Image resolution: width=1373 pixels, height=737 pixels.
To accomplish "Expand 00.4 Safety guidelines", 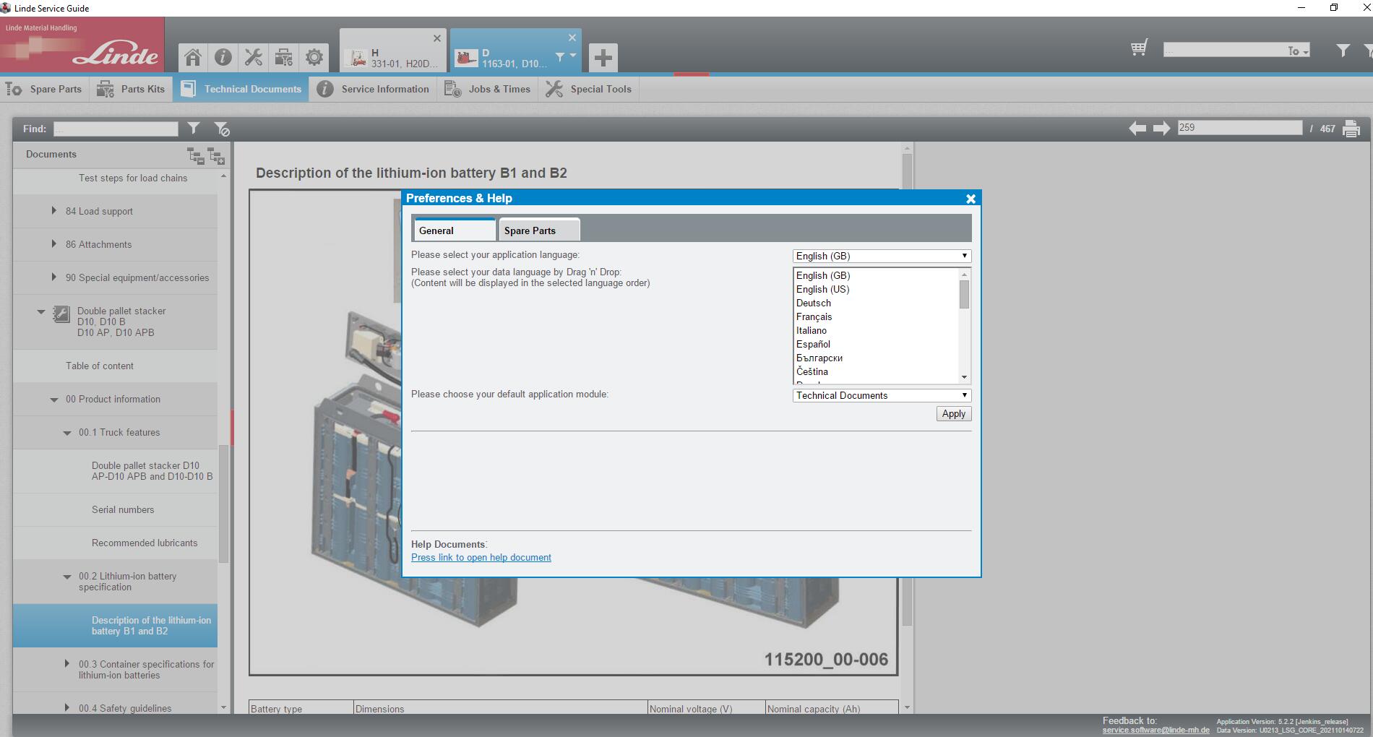I will pyautogui.click(x=67, y=708).
